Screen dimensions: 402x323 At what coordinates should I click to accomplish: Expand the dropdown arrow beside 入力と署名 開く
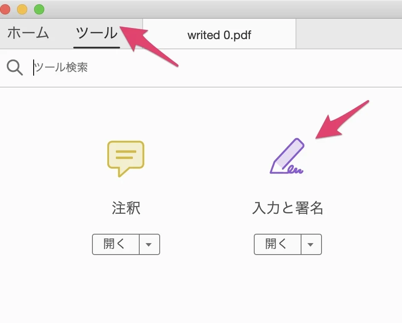click(311, 244)
